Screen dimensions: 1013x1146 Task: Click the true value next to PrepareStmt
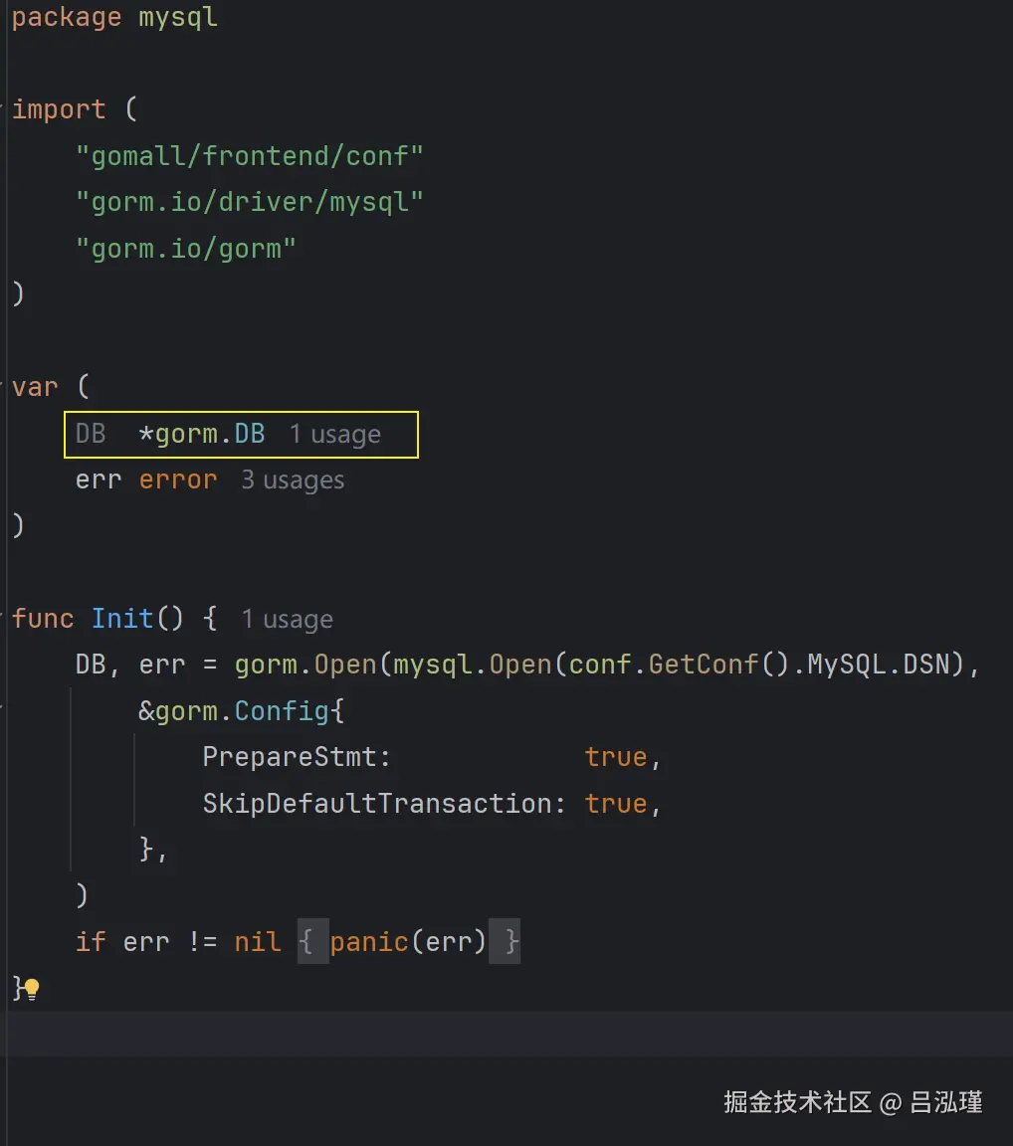click(616, 757)
